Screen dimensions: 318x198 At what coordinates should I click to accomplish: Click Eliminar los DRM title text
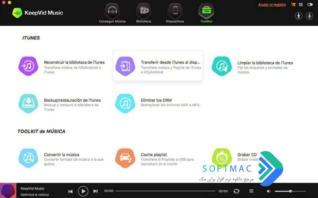(156, 100)
